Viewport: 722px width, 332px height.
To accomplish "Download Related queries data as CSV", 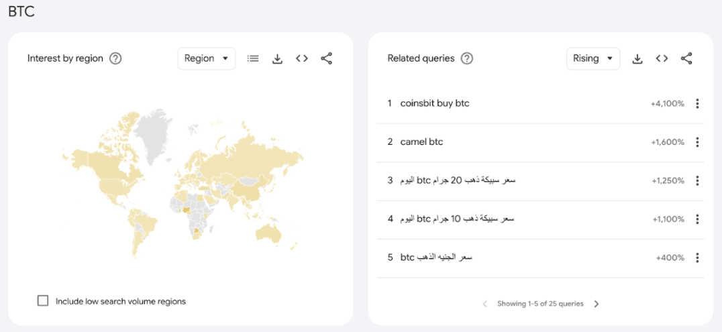I will pyautogui.click(x=637, y=58).
